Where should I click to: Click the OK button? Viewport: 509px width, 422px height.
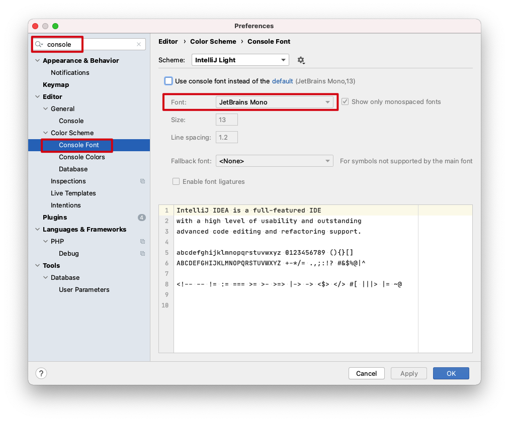451,373
